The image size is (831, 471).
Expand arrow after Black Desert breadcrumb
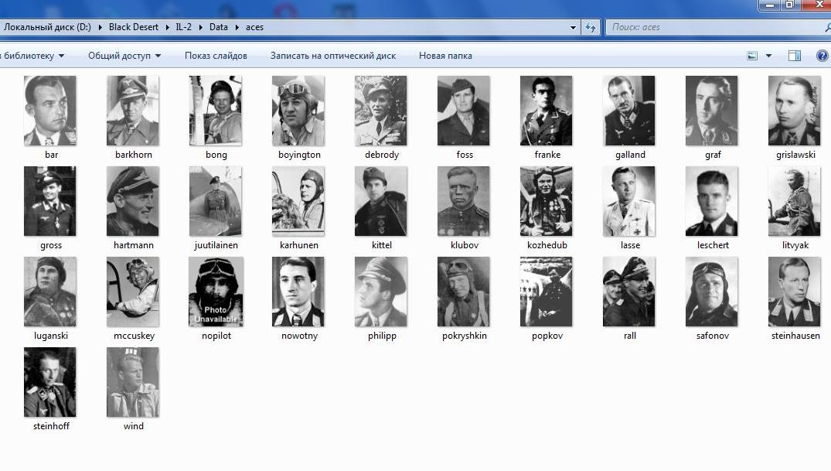coord(168,27)
